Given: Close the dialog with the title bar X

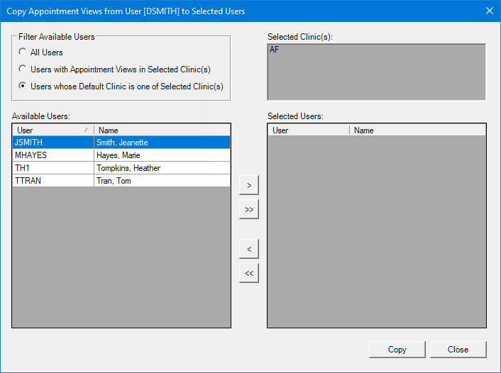Looking at the screenshot, I should point(489,11).
